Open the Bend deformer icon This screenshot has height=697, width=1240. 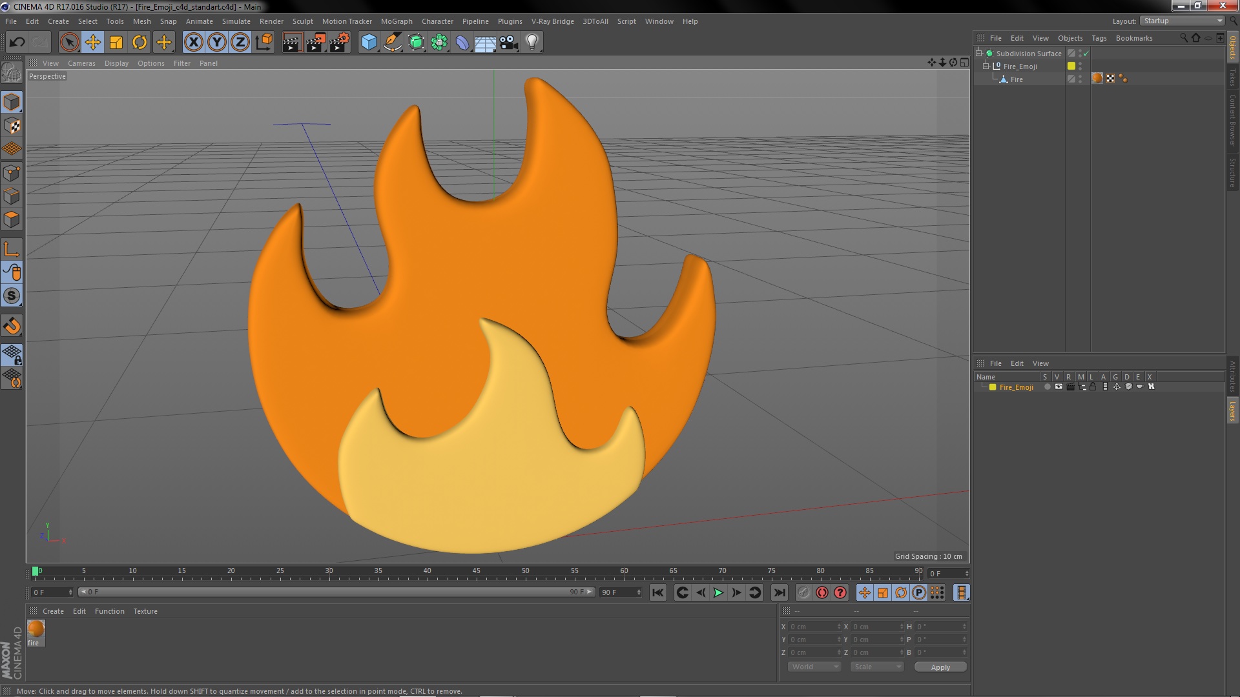[x=462, y=43]
